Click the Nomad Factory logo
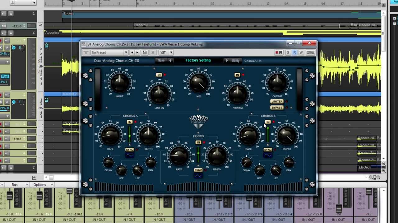Screen dimensions: 398x223 (198, 122)
